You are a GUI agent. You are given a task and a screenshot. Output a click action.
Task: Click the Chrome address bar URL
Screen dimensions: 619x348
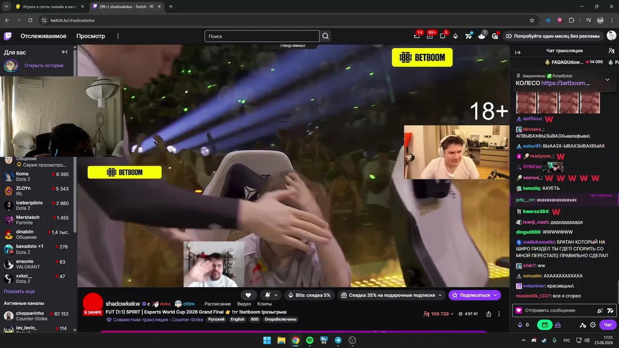(73, 20)
